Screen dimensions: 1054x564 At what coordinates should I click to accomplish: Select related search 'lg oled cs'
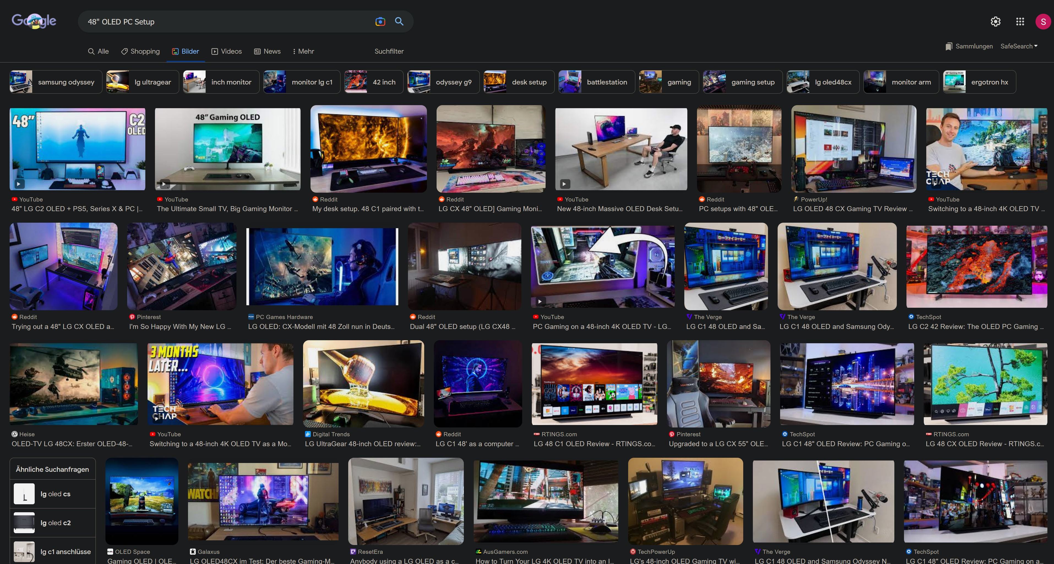[x=52, y=494]
